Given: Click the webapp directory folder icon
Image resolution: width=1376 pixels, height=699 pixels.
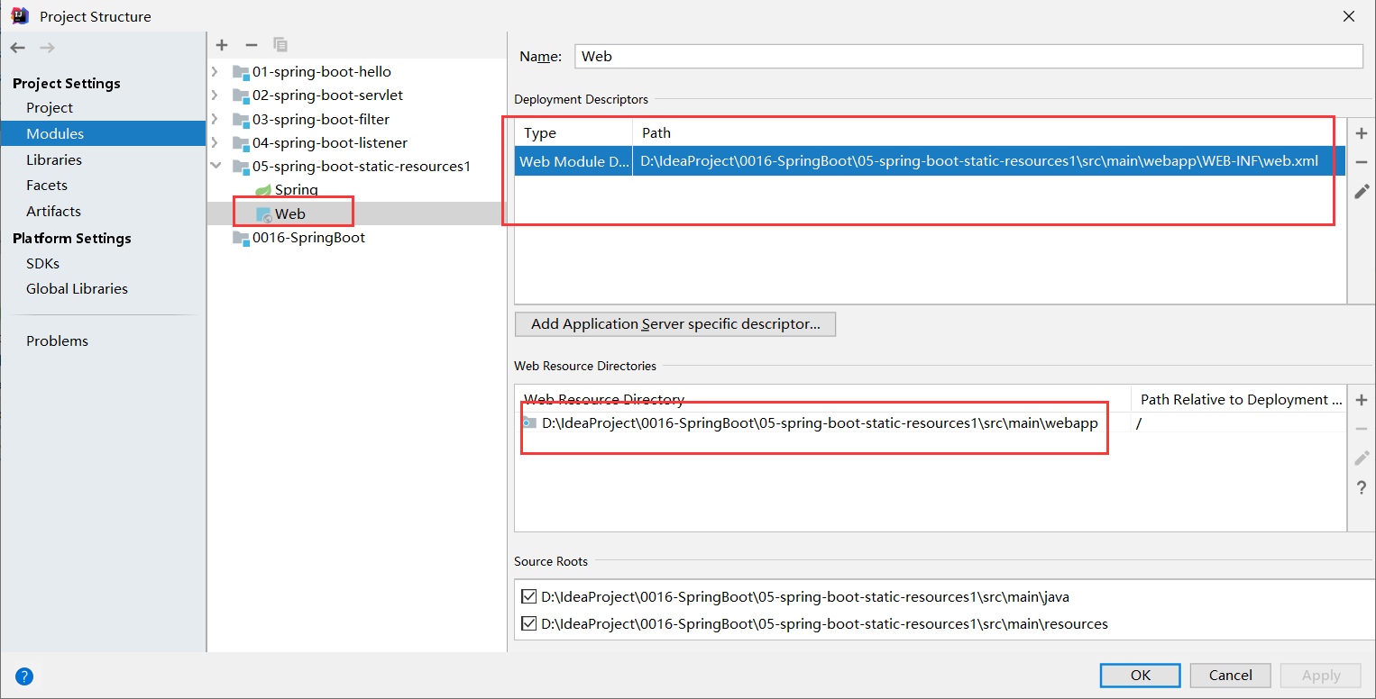Looking at the screenshot, I should pos(530,422).
